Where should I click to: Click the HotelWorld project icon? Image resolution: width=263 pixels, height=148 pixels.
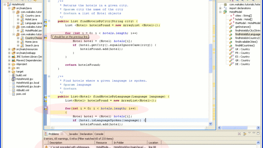coord(9,5)
